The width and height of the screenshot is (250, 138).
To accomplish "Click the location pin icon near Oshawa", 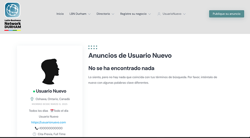I will coord(32,99).
